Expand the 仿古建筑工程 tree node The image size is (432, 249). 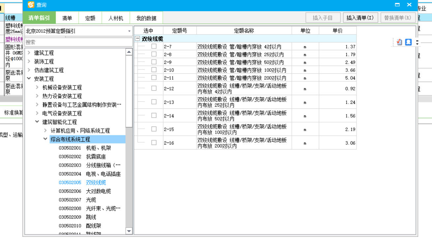click(x=29, y=70)
